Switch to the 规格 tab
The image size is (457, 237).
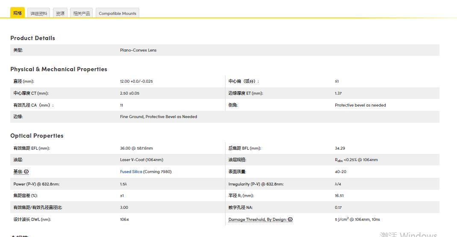(x=18, y=13)
